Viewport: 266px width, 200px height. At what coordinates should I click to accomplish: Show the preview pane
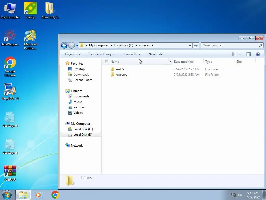[x=249, y=54]
